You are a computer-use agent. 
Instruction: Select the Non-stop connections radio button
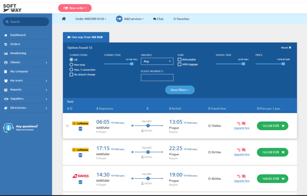pos(71,65)
